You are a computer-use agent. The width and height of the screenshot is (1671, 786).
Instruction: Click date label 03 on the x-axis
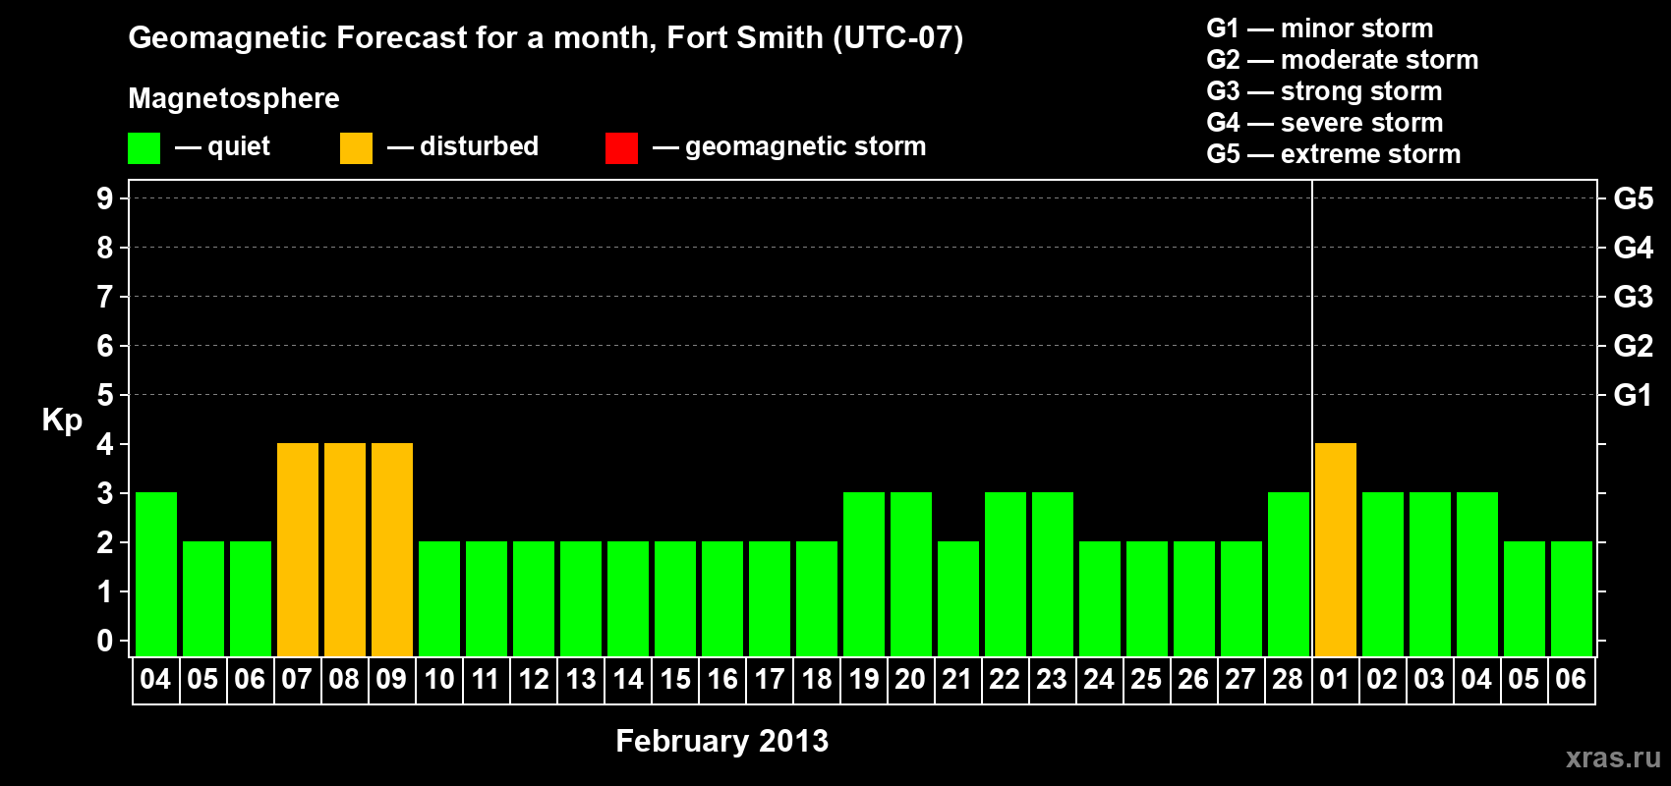pyautogui.click(x=1429, y=679)
